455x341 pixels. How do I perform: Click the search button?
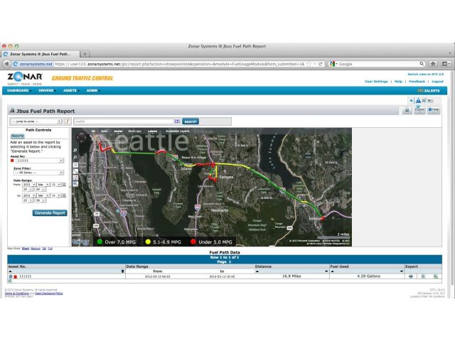(x=191, y=121)
